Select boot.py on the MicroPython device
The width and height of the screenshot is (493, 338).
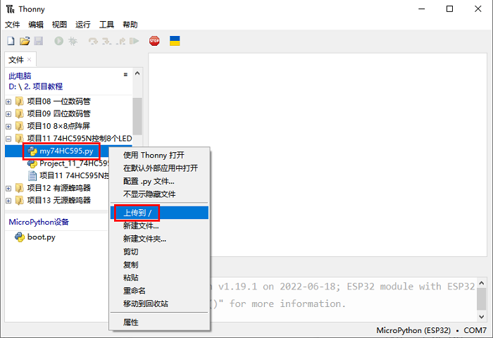click(x=41, y=237)
